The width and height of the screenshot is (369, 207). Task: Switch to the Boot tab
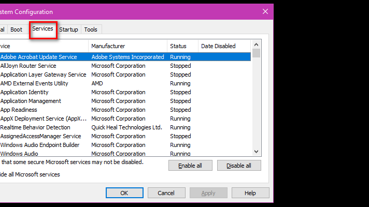pyautogui.click(x=16, y=29)
